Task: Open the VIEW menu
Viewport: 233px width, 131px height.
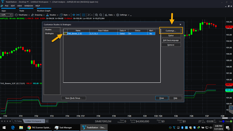Action: [x=19, y=6]
